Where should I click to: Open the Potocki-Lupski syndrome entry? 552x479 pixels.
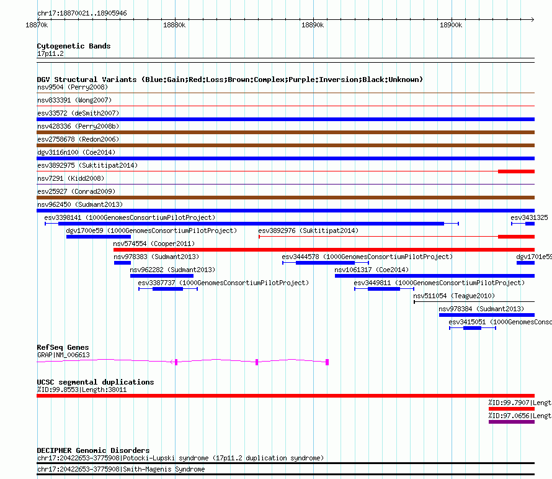click(x=180, y=458)
